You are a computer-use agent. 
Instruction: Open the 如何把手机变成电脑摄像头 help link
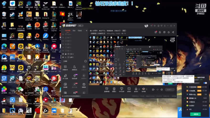click(x=72, y=96)
